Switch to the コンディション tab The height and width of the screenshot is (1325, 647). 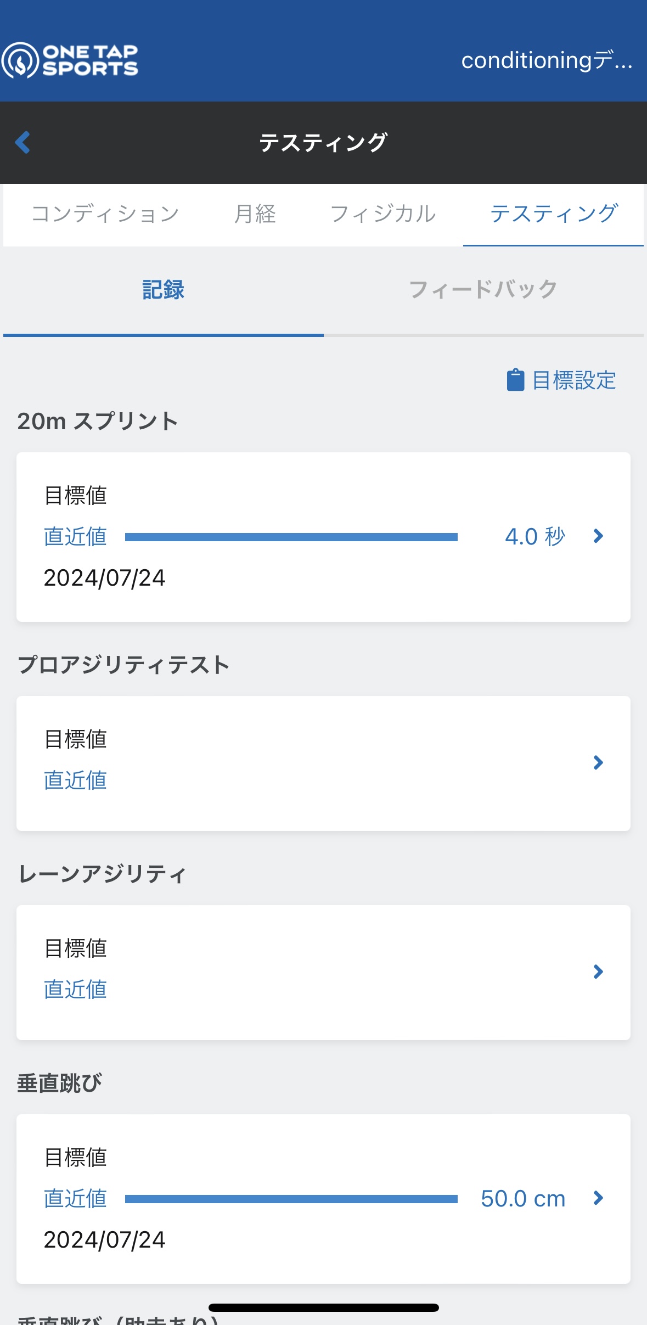pyautogui.click(x=105, y=214)
